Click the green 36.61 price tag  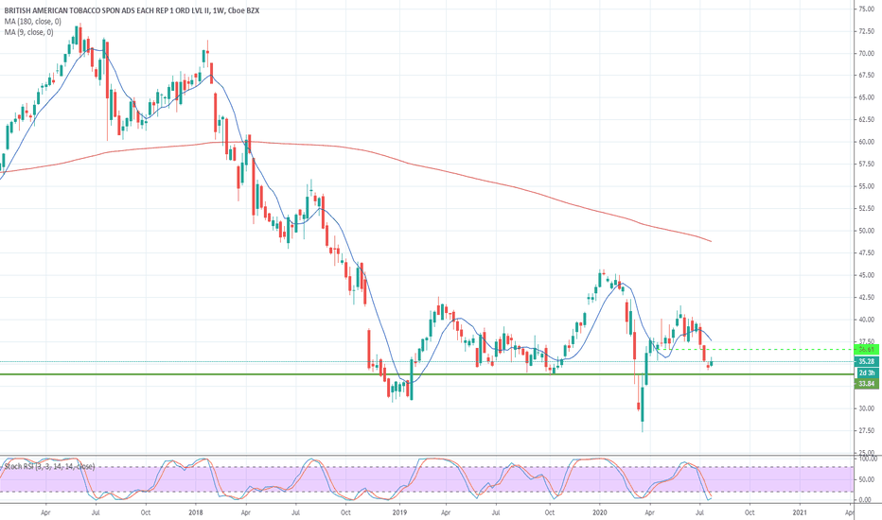[x=867, y=350]
